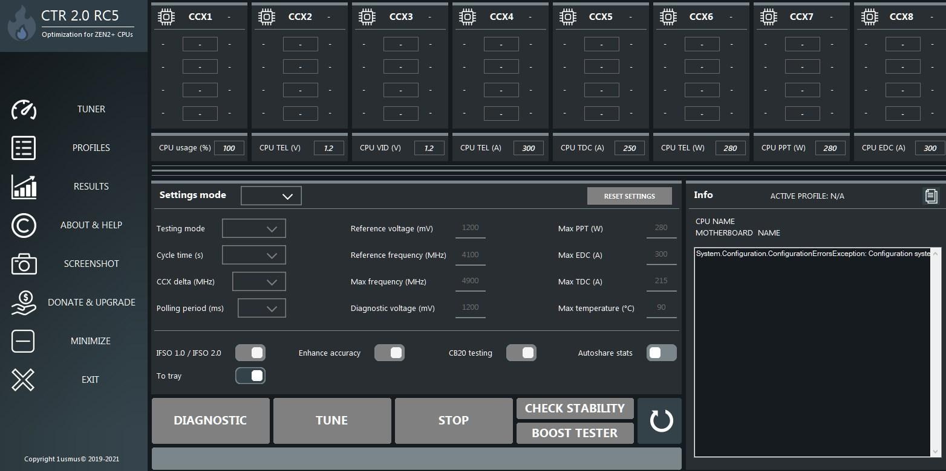Viewport: 946px width, 471px height.
Task: Click the Donate & Upgrade dollar icon
Action: pos(22,303)
